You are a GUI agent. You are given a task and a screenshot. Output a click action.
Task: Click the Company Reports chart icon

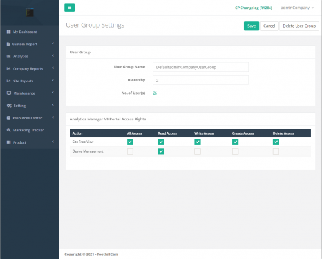tap(8, 69)
